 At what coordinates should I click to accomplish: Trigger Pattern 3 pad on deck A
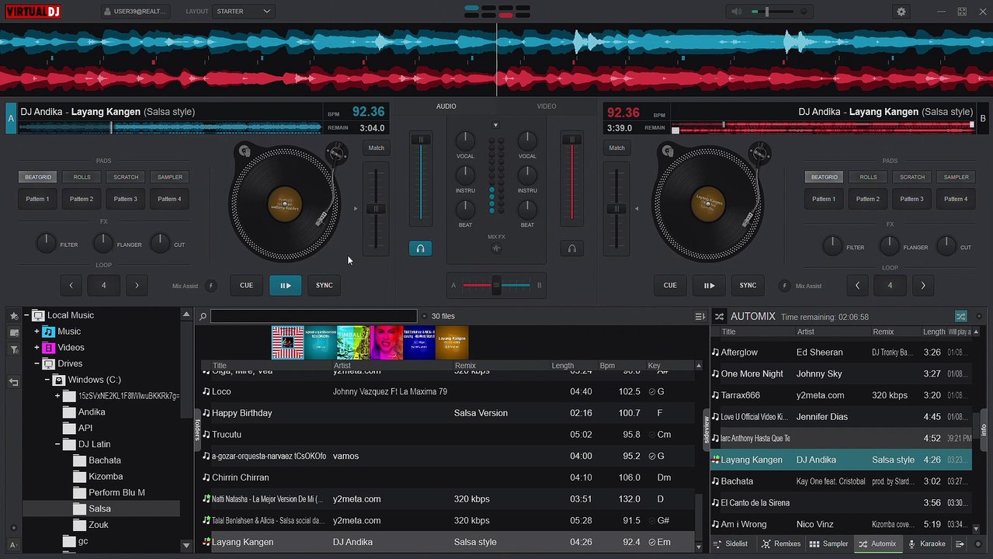click(x=125, y=200)
